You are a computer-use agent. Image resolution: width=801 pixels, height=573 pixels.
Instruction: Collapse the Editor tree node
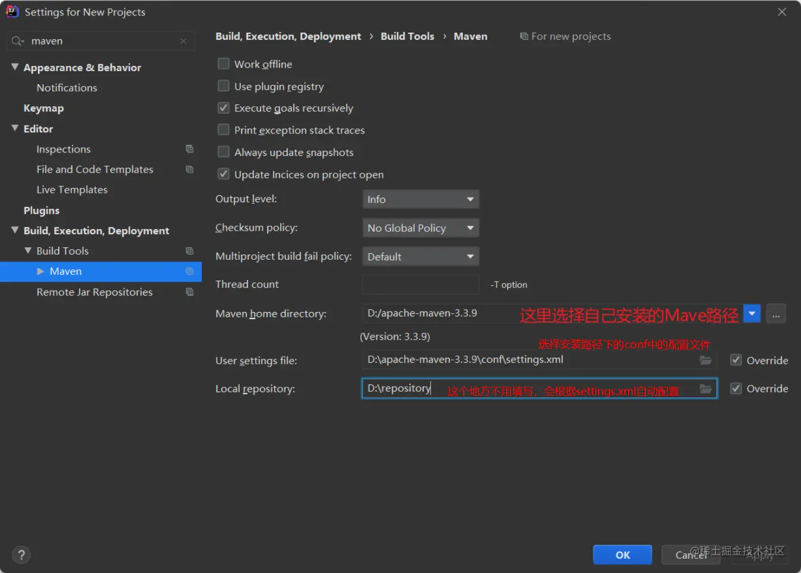(15, 128)
